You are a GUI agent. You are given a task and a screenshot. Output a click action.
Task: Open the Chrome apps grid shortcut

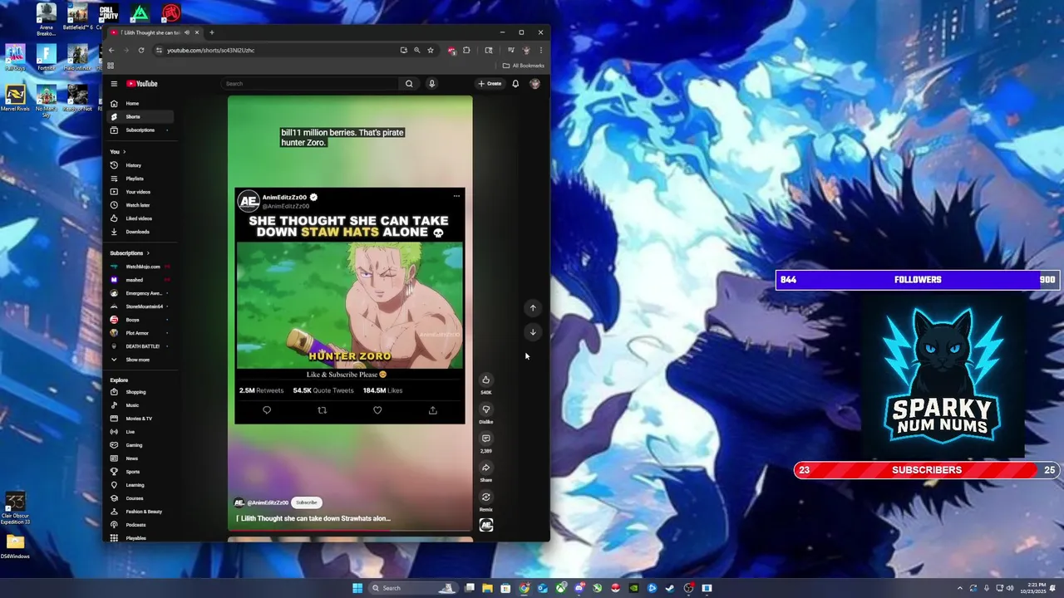pos(111,66)
